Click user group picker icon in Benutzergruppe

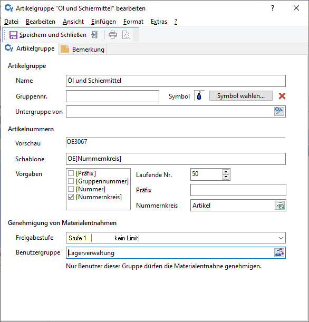pos(279,252)
